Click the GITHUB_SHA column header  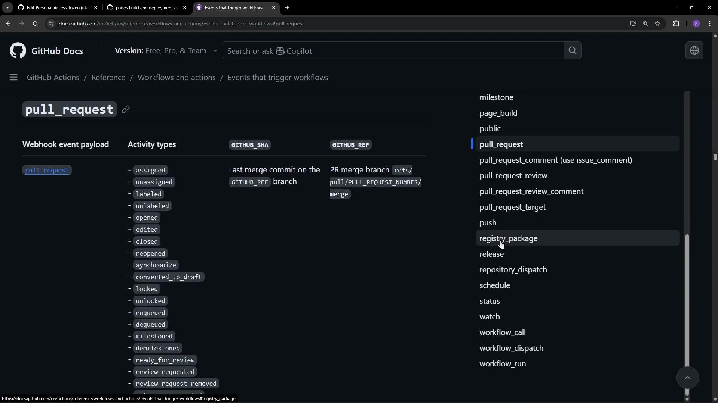[250, 145]
